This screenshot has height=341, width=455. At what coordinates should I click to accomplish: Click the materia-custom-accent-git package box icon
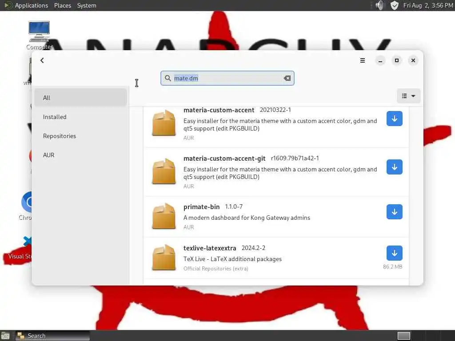pos(164,171)
